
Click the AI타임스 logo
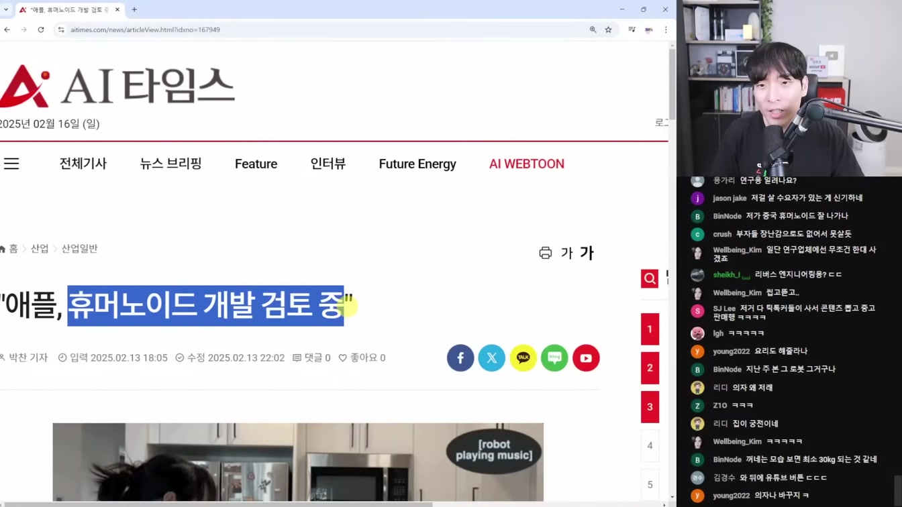[117, 86]
